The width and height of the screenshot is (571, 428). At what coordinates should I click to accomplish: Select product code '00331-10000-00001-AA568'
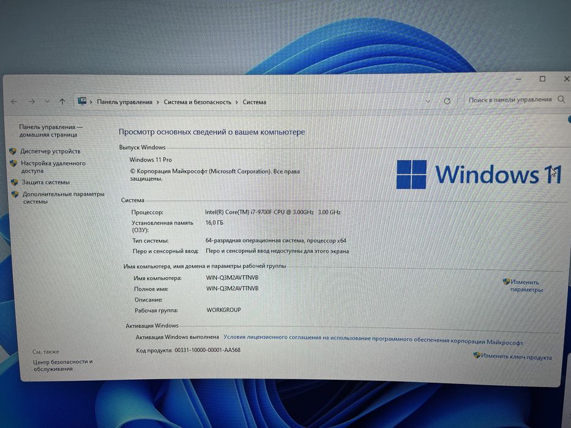point(207,350)
